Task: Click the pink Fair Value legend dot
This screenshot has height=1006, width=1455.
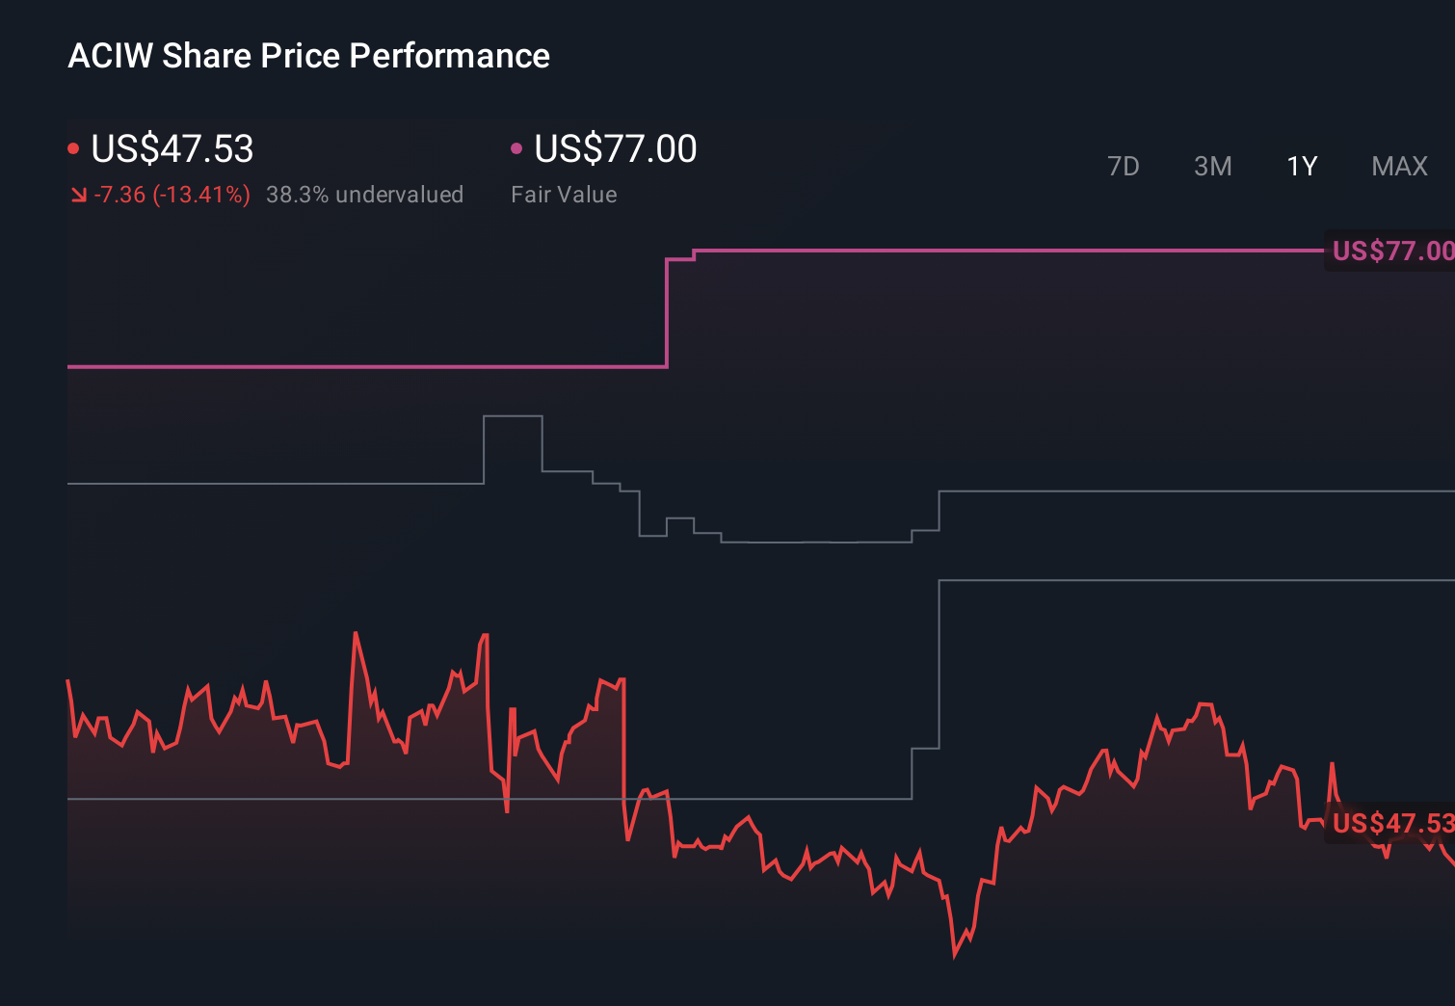Action: coord(516,146)
